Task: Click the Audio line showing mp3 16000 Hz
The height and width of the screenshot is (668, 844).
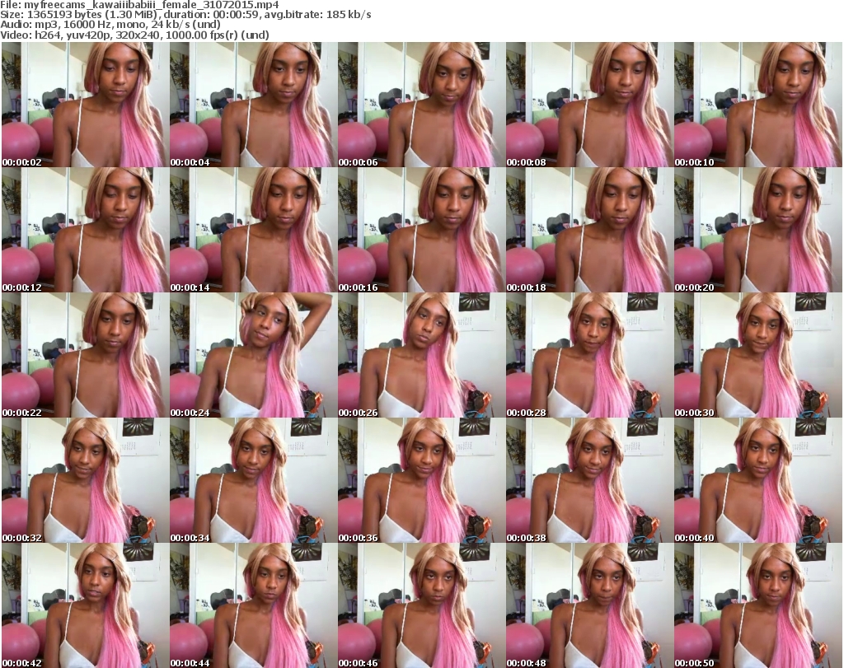Action: point(110,25)
